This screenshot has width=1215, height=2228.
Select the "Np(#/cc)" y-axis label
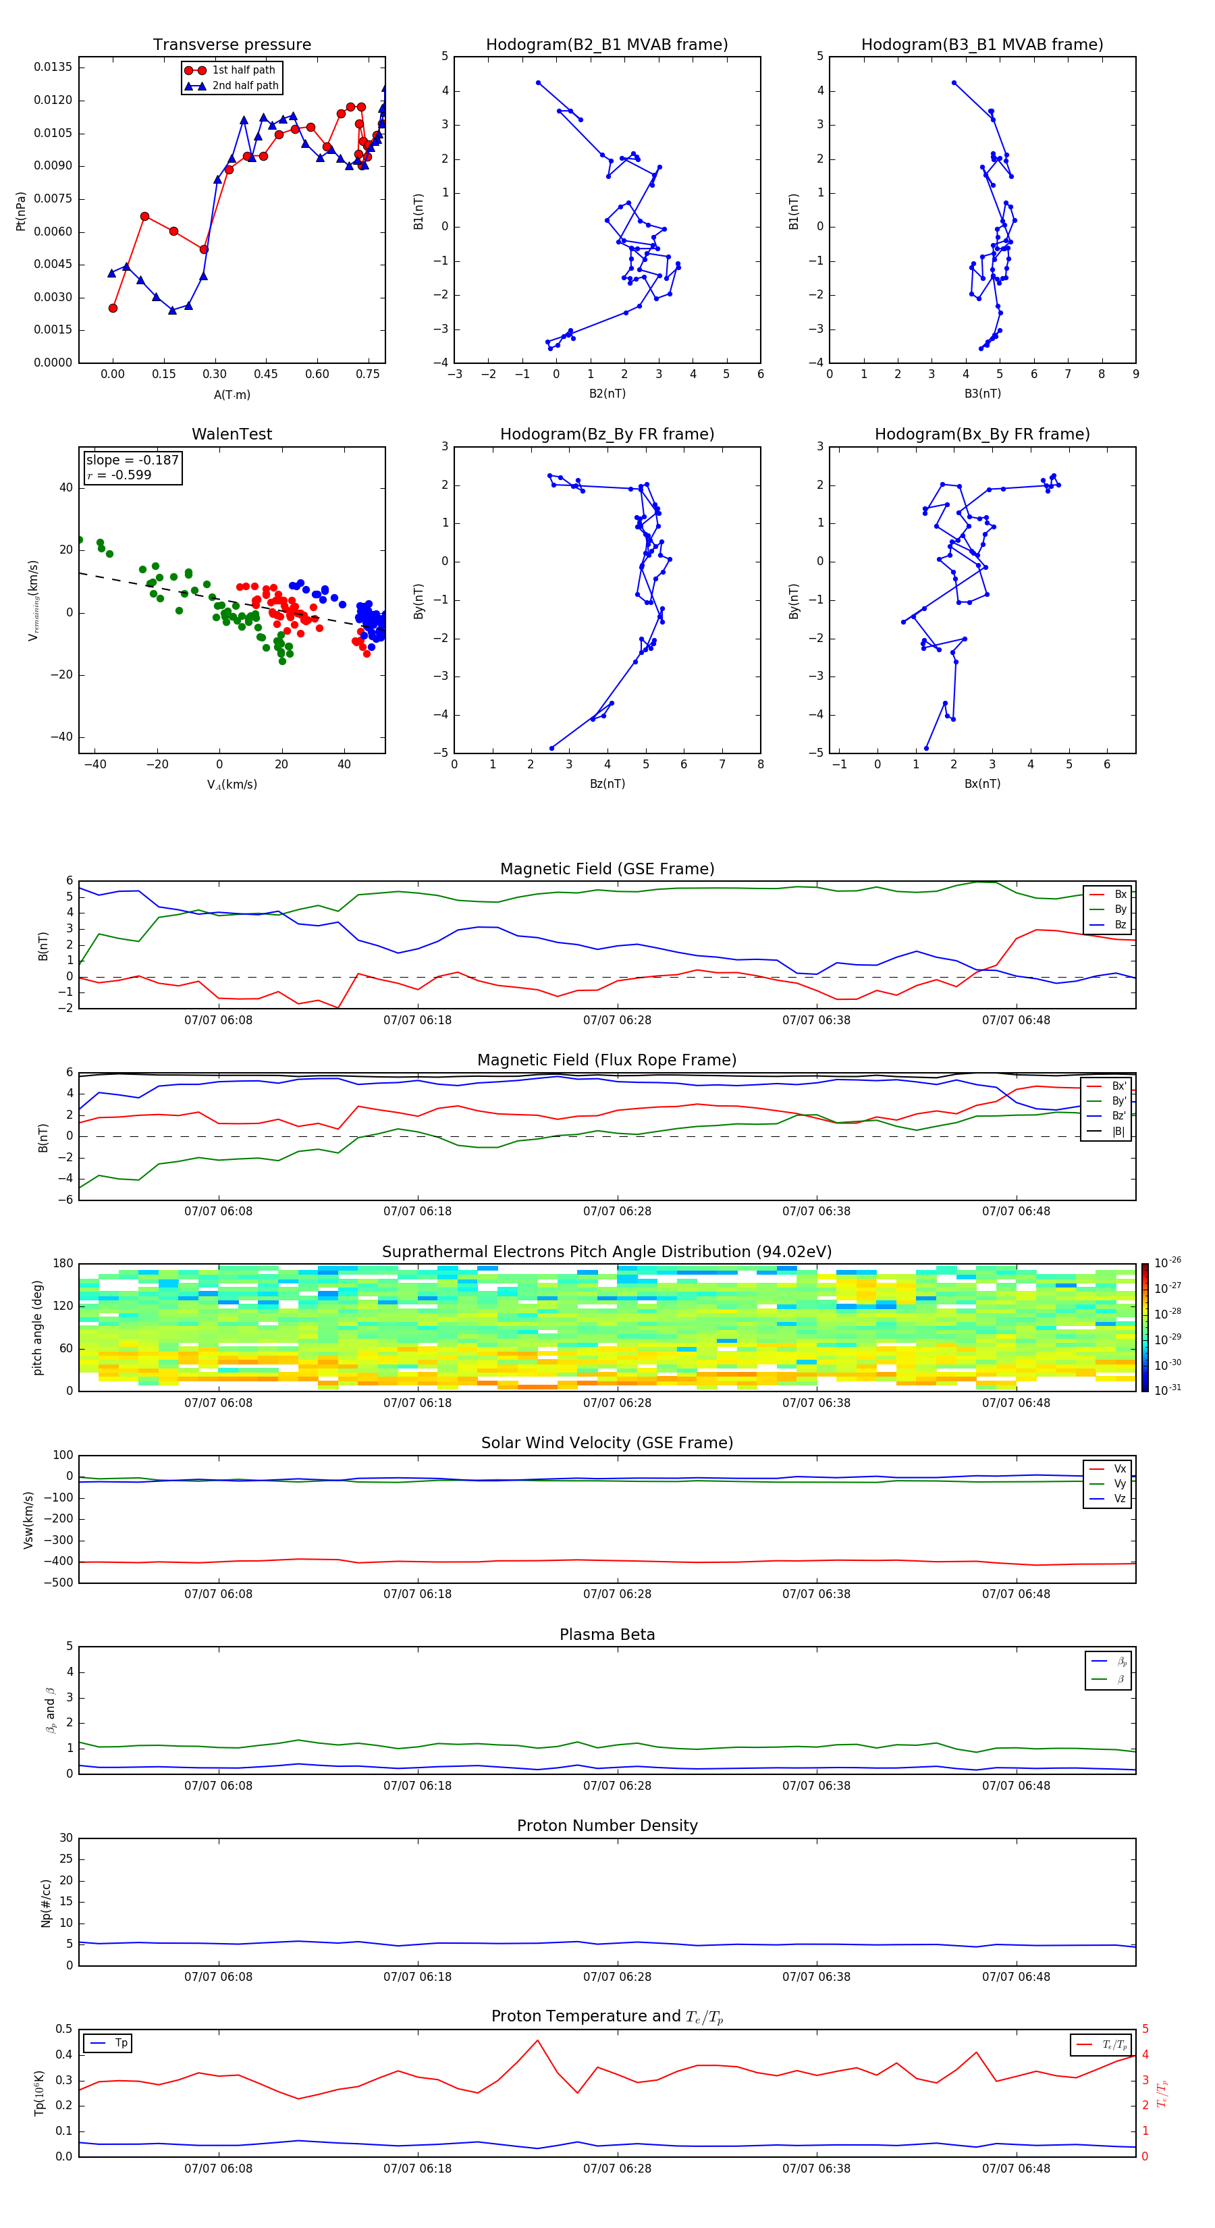coord(46,1902)
